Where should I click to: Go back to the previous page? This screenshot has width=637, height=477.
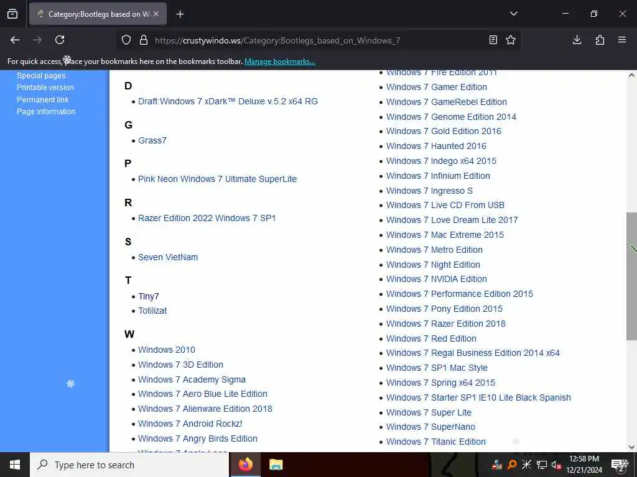pos(15,40)
